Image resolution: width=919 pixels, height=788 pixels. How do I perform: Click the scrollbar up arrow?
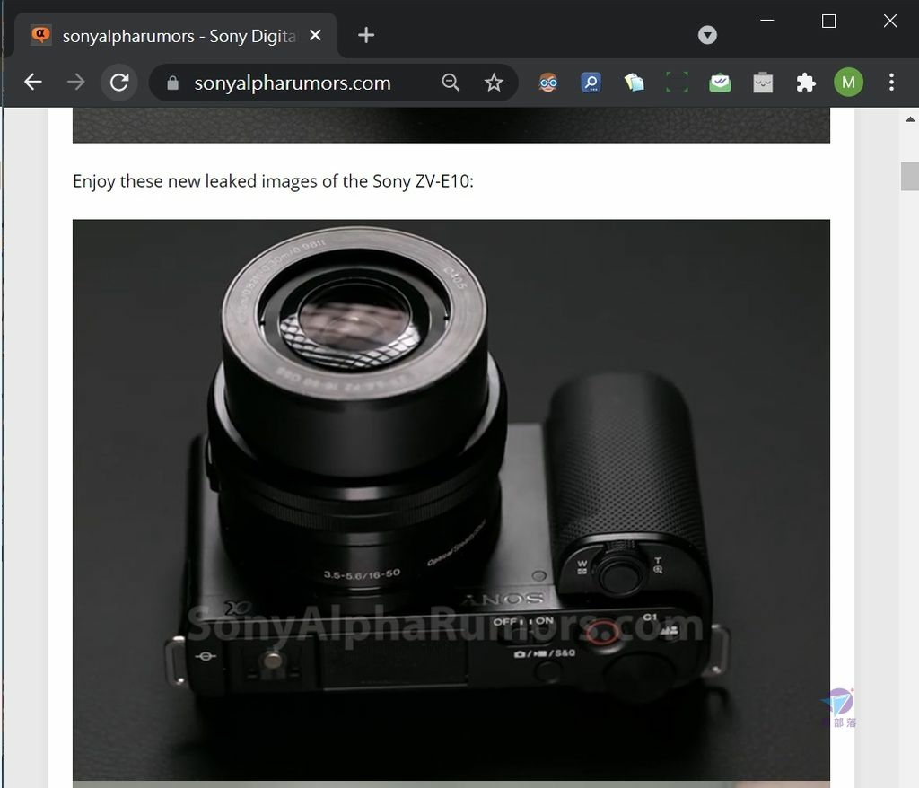(910, 119)
